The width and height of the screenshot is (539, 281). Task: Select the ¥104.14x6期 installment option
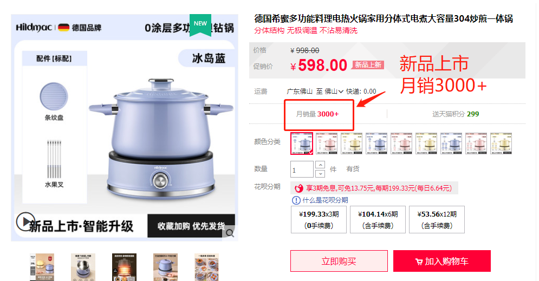pos(378,220)
